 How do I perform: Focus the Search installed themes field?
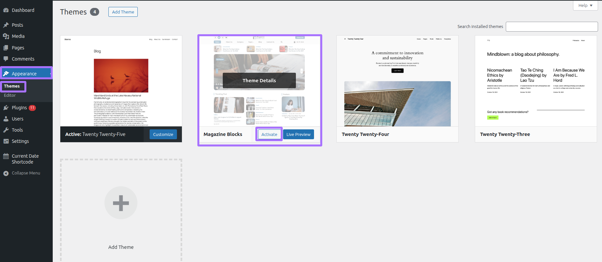point(552,27)
